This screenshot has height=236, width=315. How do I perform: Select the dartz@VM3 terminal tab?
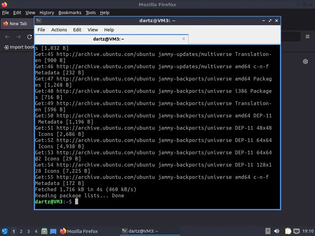(x=111, y=39)
